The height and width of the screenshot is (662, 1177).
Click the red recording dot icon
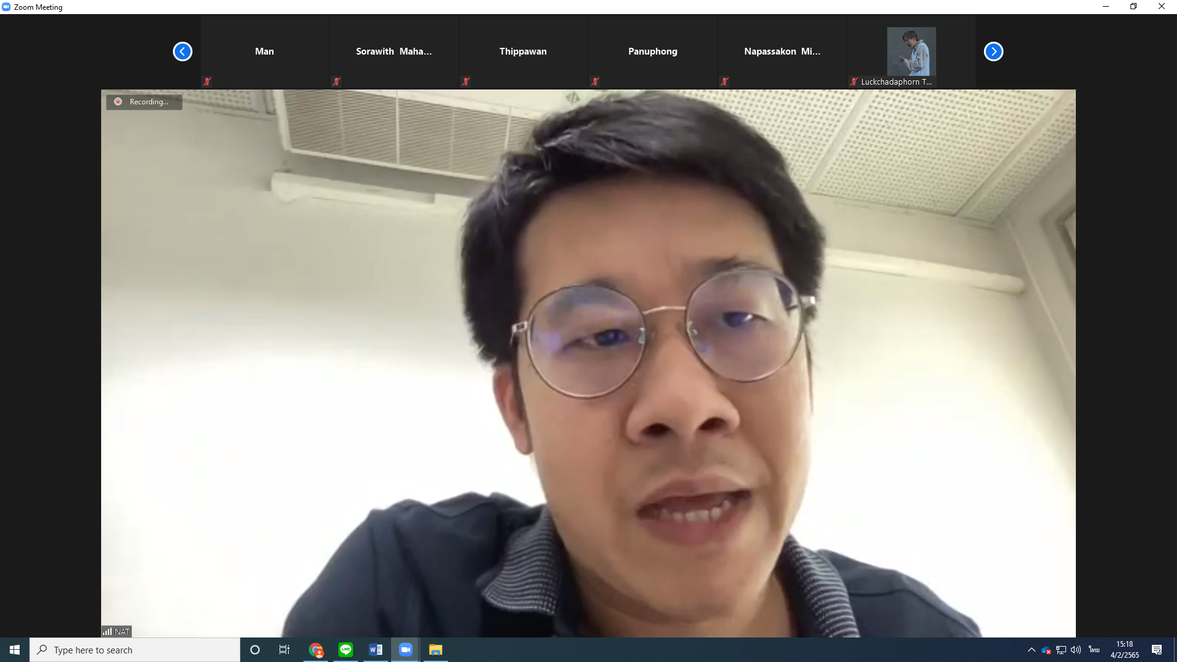118,102
